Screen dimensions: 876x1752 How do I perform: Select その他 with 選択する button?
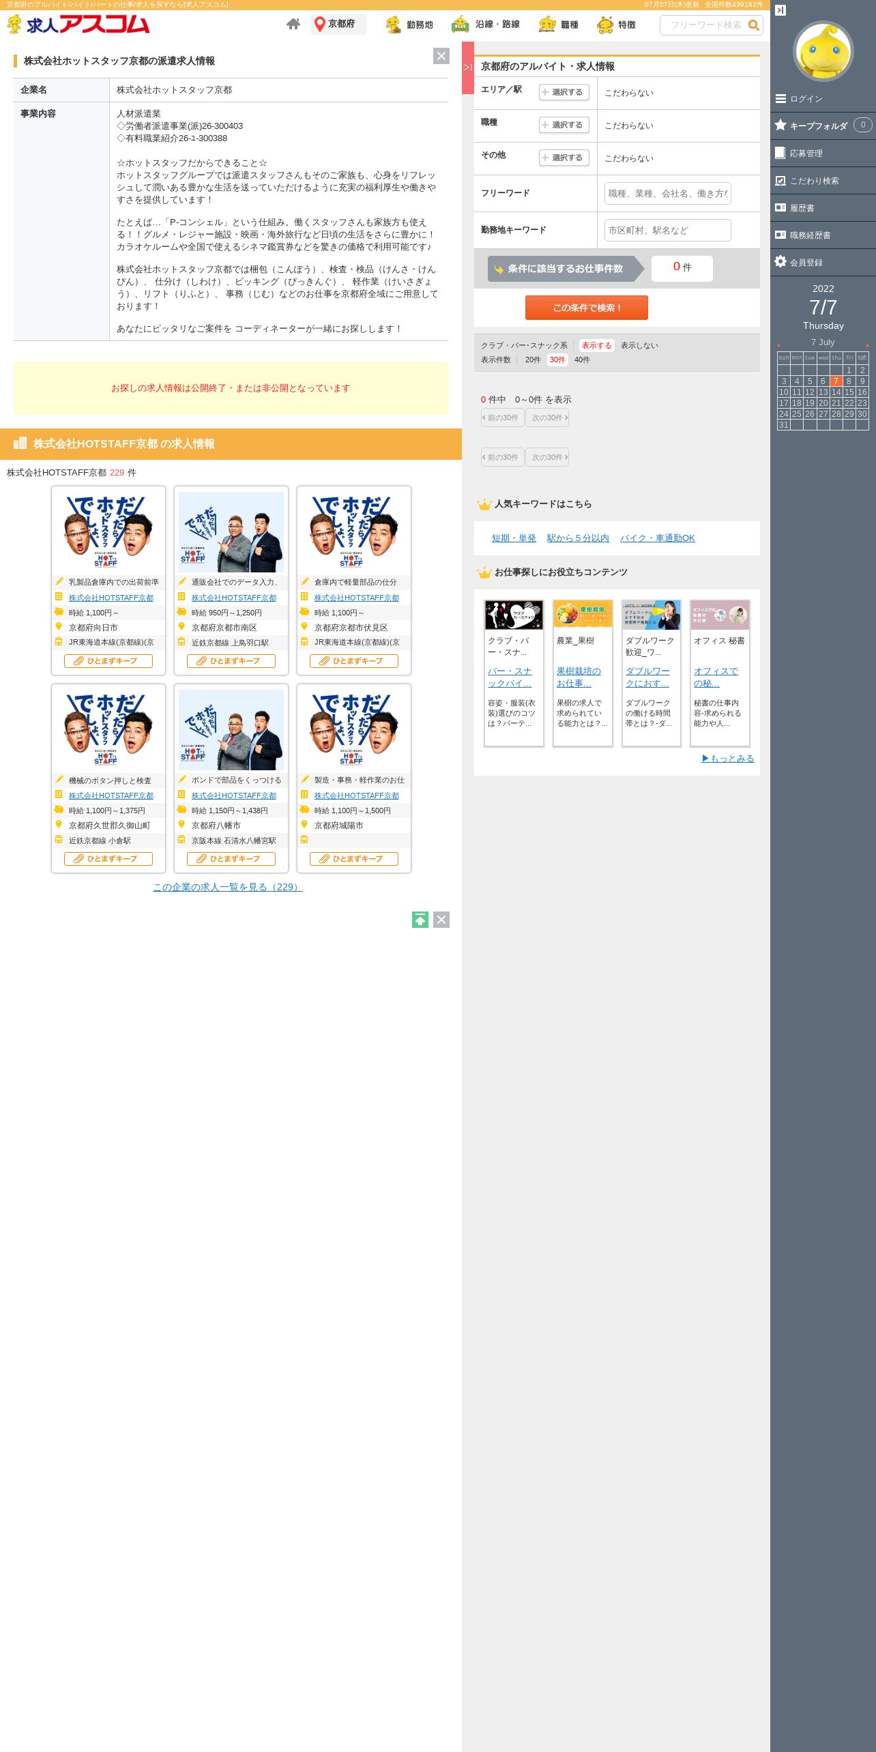(x=564, y=158)
